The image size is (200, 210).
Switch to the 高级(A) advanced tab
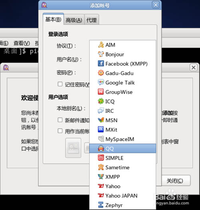coord(74,20)
